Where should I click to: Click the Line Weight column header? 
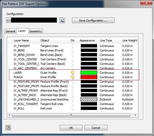130,40
